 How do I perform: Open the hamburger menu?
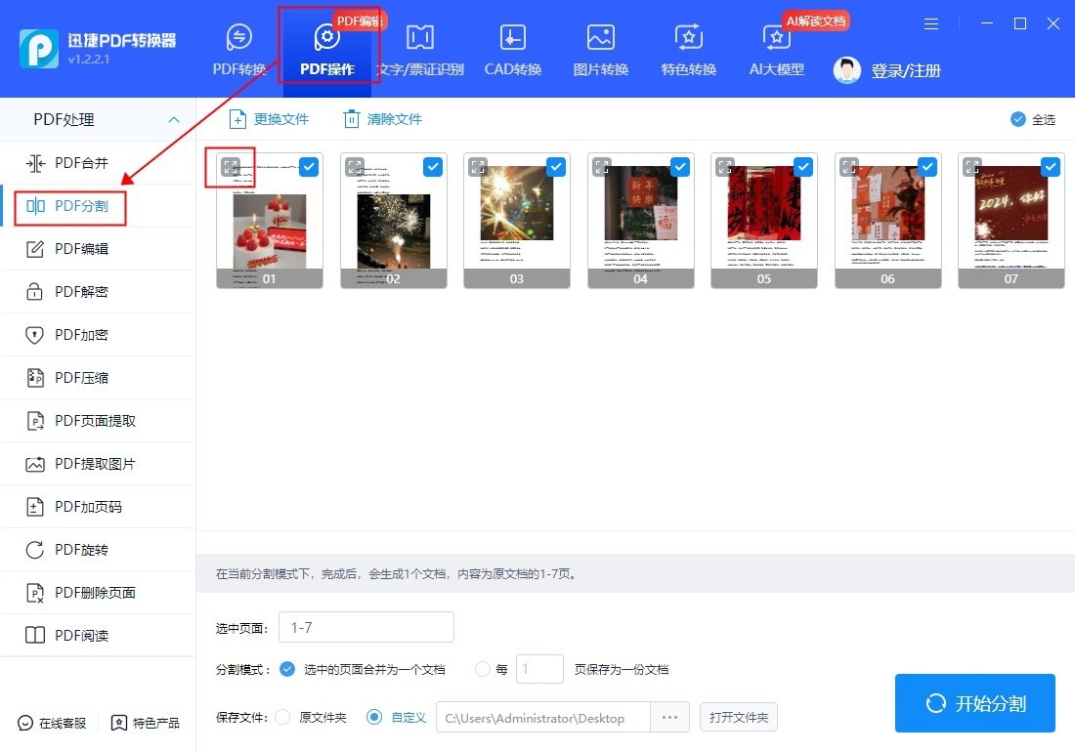930,23
